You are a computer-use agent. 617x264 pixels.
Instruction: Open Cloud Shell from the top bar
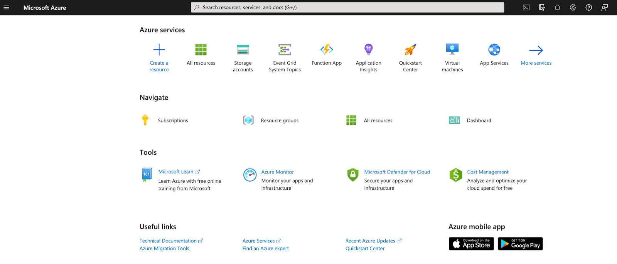click(x=526, y=7)
